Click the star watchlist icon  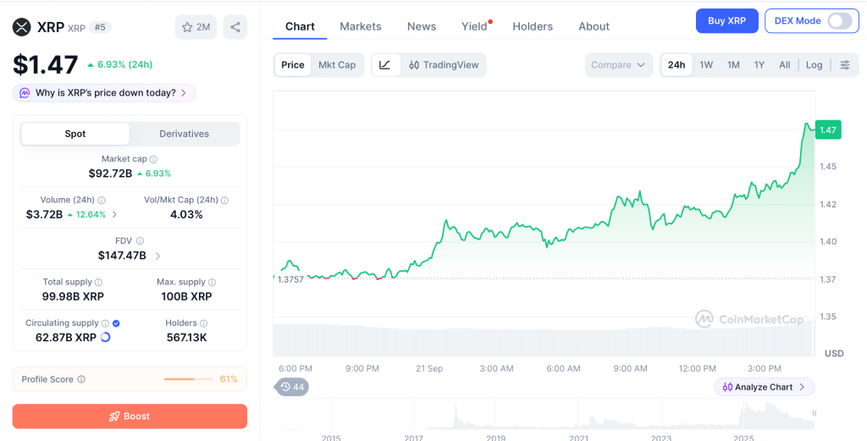coord(187,27)
